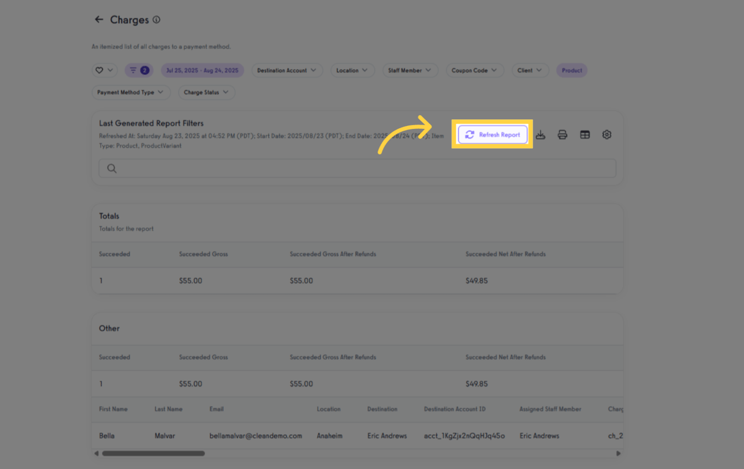The image size is (744, 469).
Task: Select the Coupon Code filter
Action: [475, 70]
